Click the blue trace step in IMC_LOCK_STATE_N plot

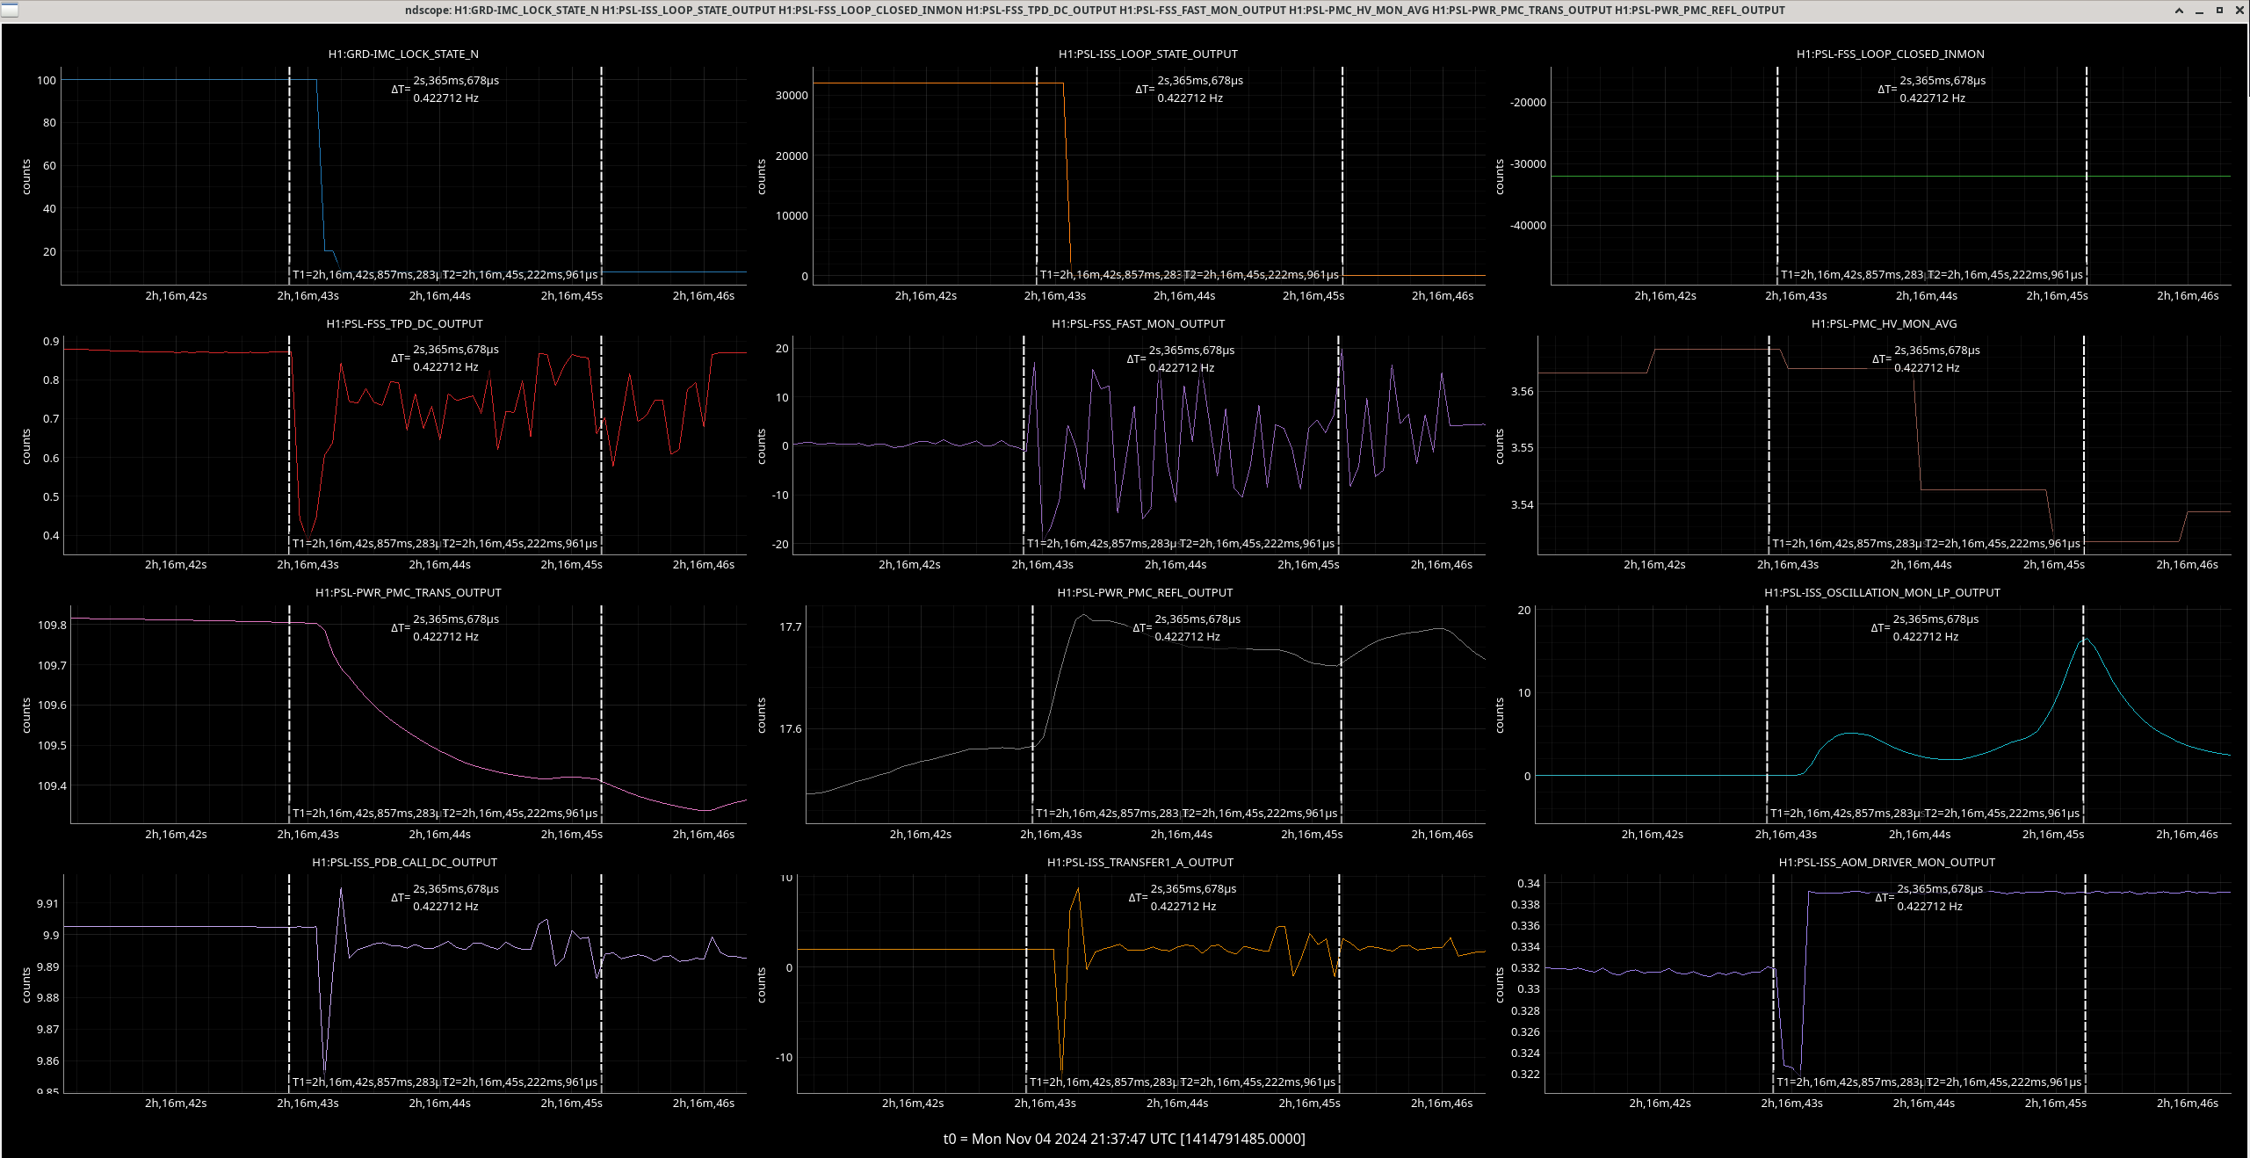click(x=321, y=165)
